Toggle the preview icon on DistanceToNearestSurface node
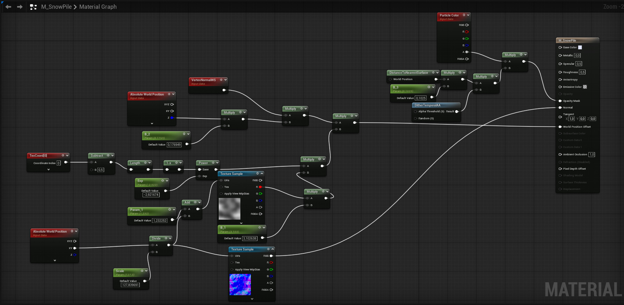Viewport: 624px width, 305px height. point(433,73)
